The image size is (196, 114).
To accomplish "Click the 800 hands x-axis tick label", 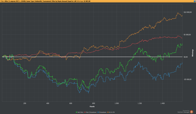I will pyautogui.click(x=94, y=103).
